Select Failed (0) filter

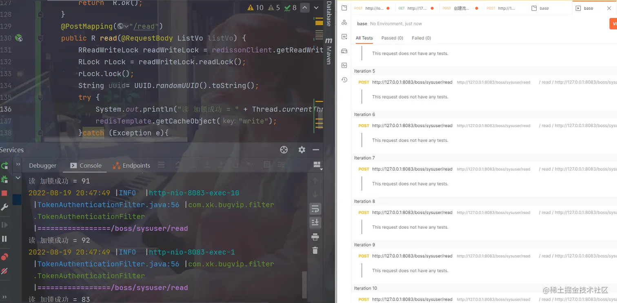click(421, 38)
